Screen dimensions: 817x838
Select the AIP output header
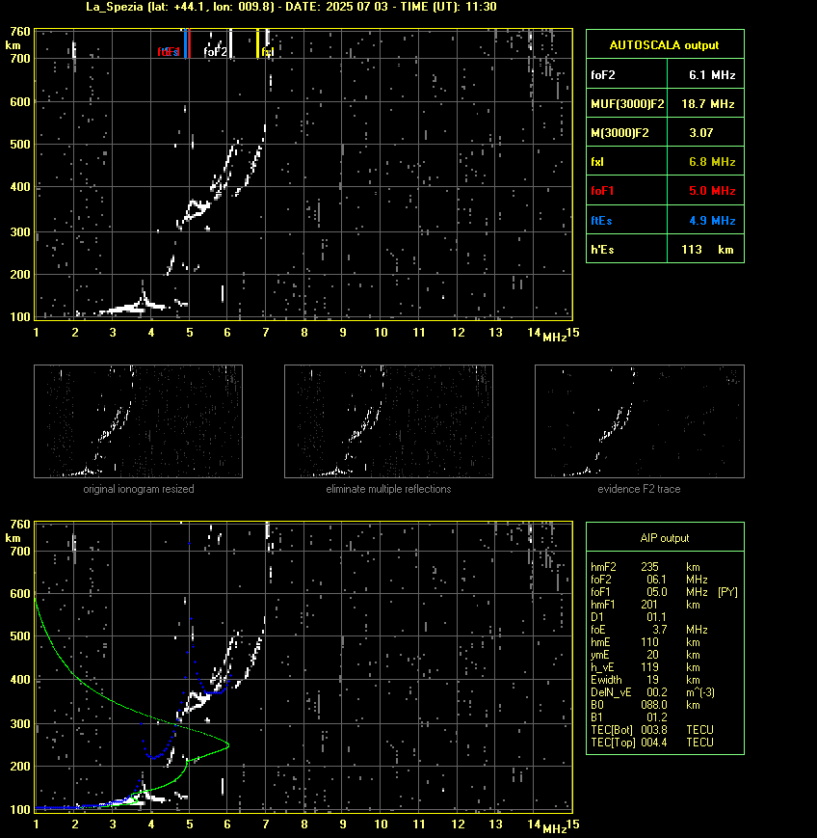[x=664, y=538]
